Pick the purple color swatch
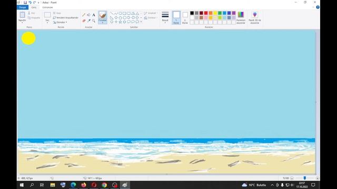This screenshot has height=189, width=337. point(234,13)
